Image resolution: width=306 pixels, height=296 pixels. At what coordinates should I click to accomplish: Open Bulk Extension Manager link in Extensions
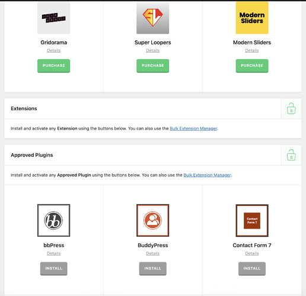[x=193, y=128]
